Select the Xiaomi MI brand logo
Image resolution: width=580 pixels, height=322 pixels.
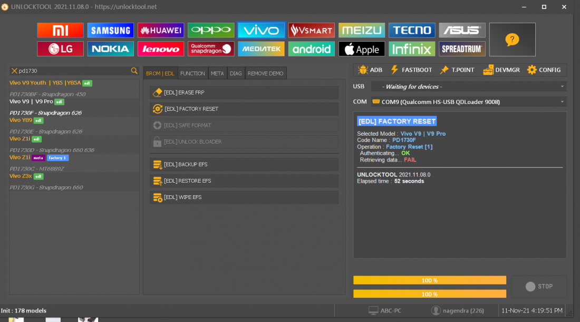click(x=60, y=30)
